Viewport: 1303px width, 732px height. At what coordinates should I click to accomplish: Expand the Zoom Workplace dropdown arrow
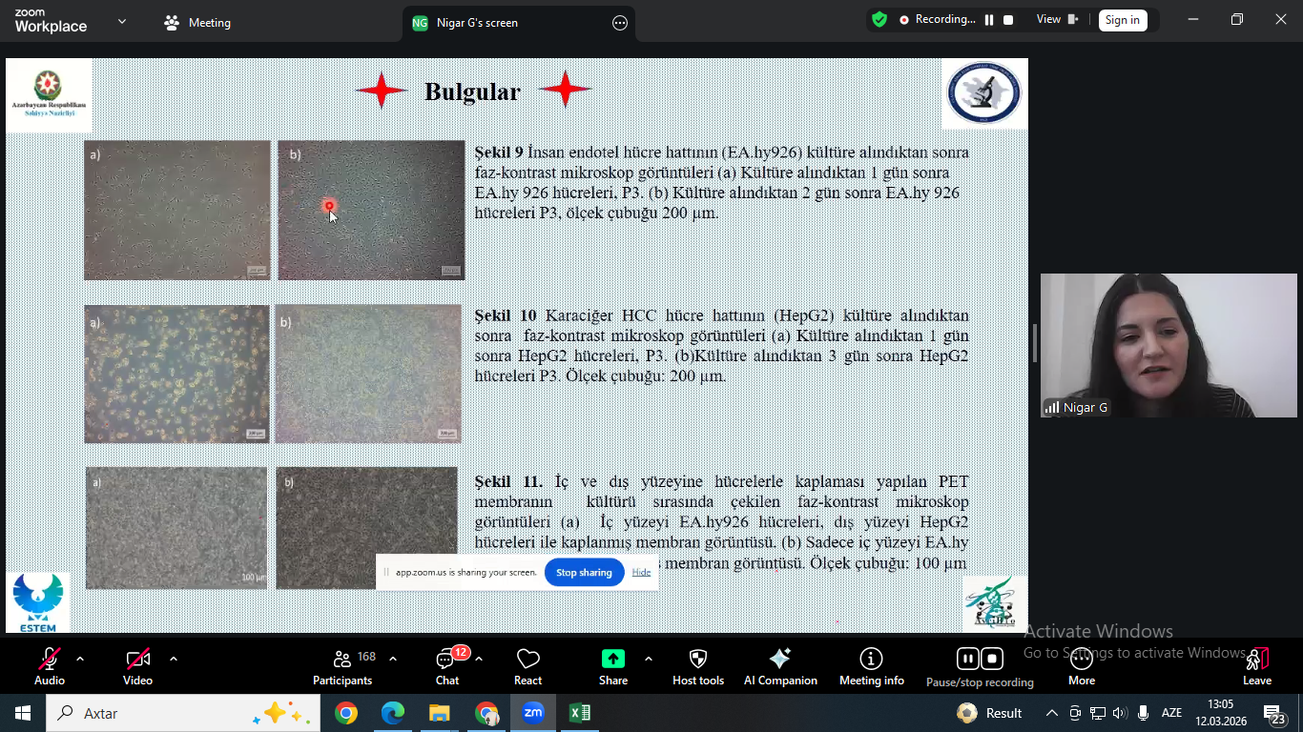pos(121,22)
